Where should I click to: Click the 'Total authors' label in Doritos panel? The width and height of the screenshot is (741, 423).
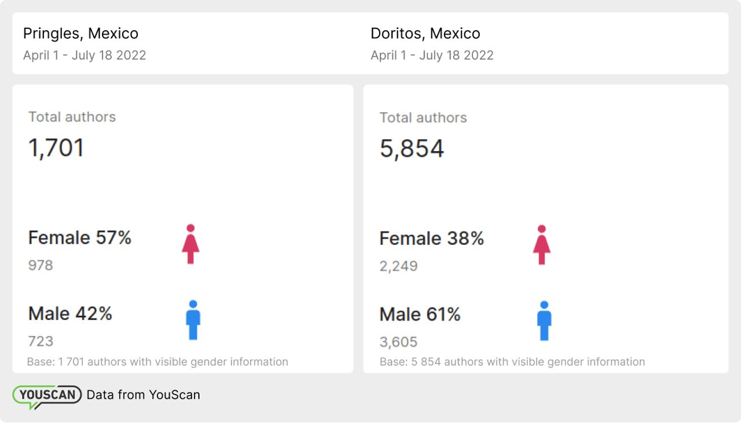click(423, 117)
